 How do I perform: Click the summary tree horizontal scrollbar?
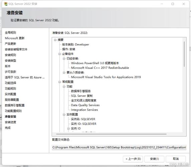(x=111, y=134)
